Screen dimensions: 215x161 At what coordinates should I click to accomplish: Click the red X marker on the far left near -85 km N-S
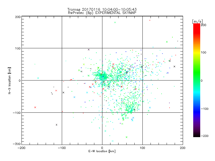tap(35, 107)
